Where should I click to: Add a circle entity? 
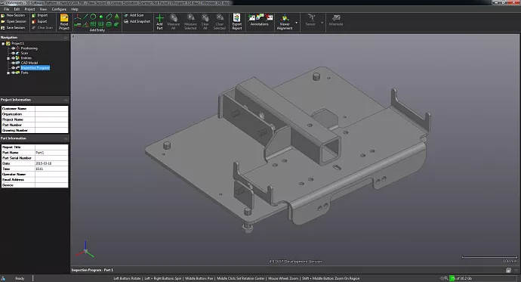93,17
